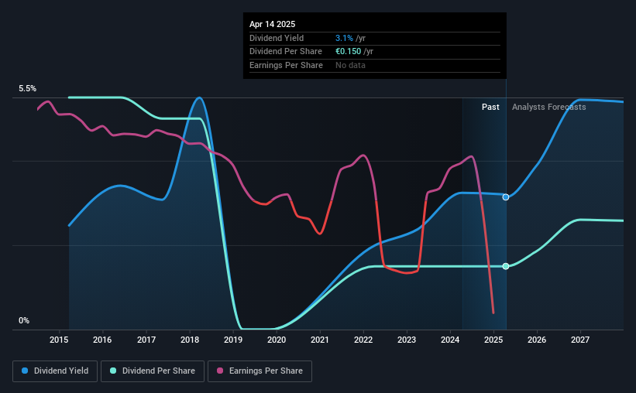Click the 2025 x-axis label
This screenshot has height=393, width=636.
pos(493,340)
